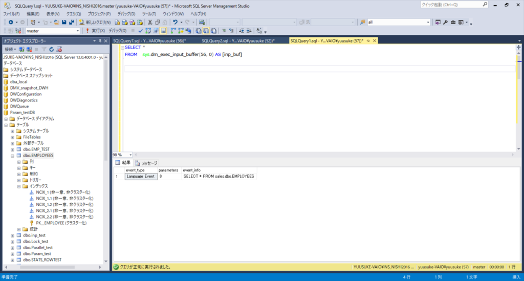Click Object Explorer disconnect icon
This screenshot has height=281, width=524.
pos(29,50)
